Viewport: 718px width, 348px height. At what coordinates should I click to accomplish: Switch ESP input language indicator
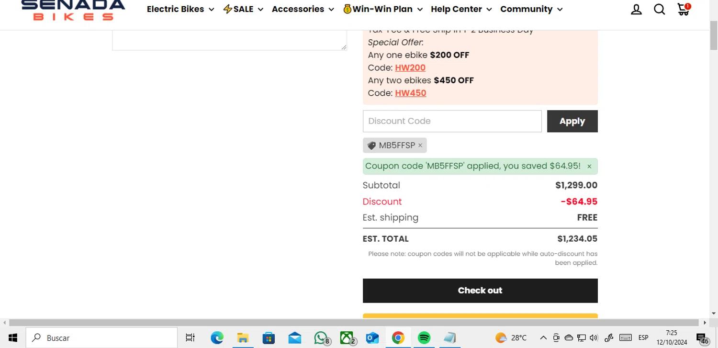tap(643, 337)
